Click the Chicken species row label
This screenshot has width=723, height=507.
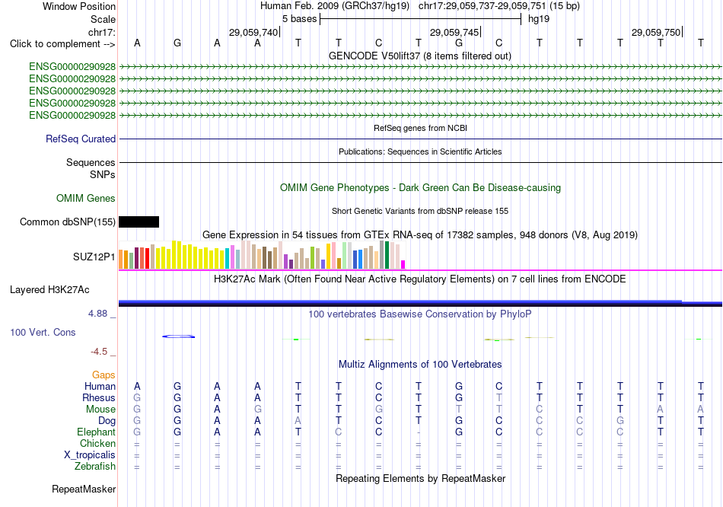click(x=97, y=443)
